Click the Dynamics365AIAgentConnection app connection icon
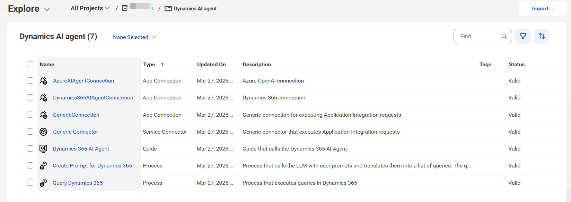This screenshot has height=202, width=571. pos(43,98)
